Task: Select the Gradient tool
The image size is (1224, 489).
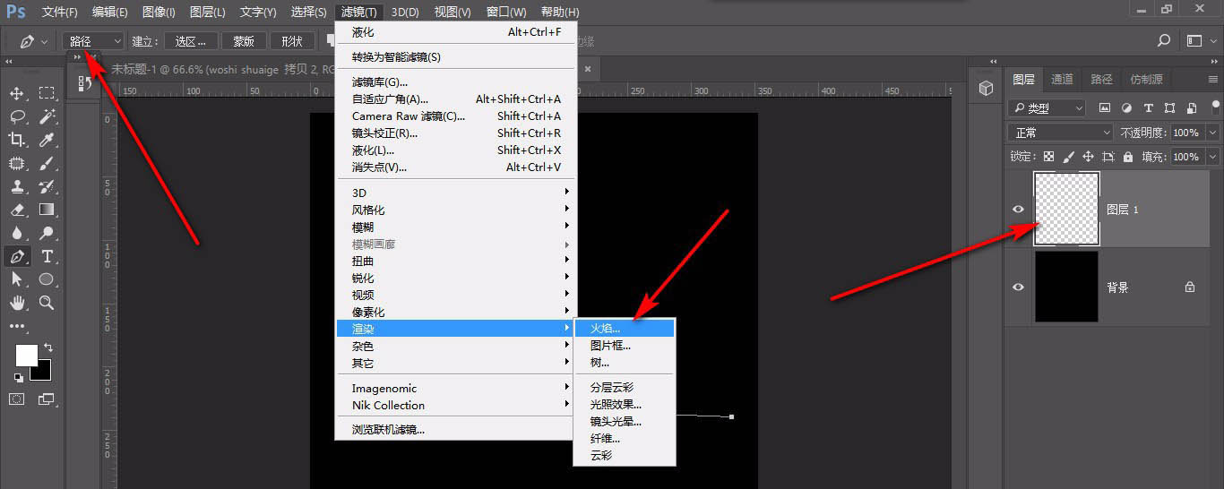Action: (x=47, y=210)
